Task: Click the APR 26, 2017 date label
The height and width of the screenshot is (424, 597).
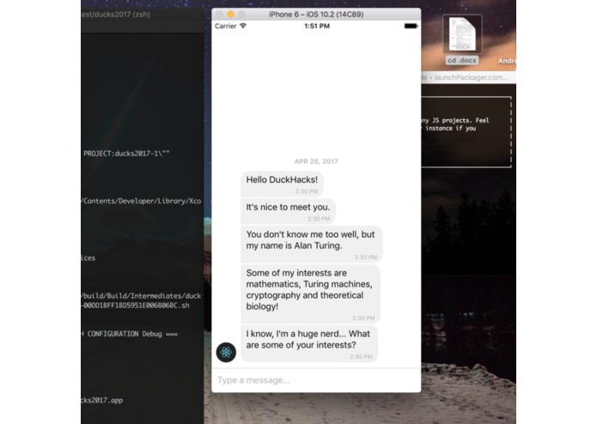Action: (x=316, y=161)
